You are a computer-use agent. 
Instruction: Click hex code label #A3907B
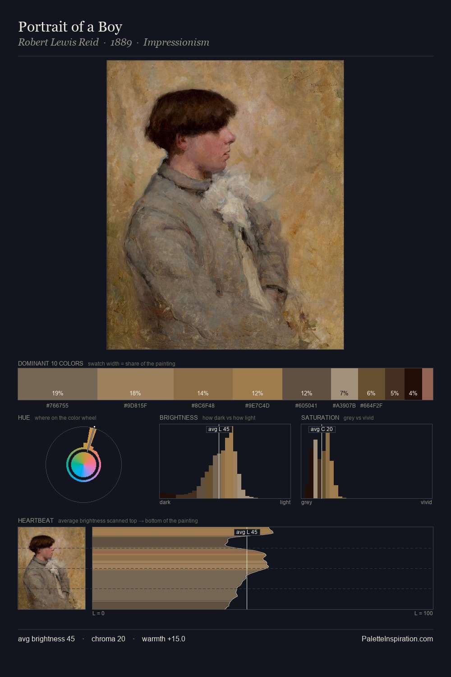point(344,406)
